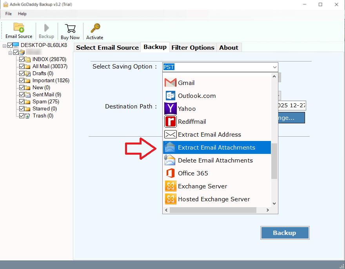This screenshot has width=345, height=269.
Task: Uncheck the INBOX (29870) checkbox
Action: [22, 60]
